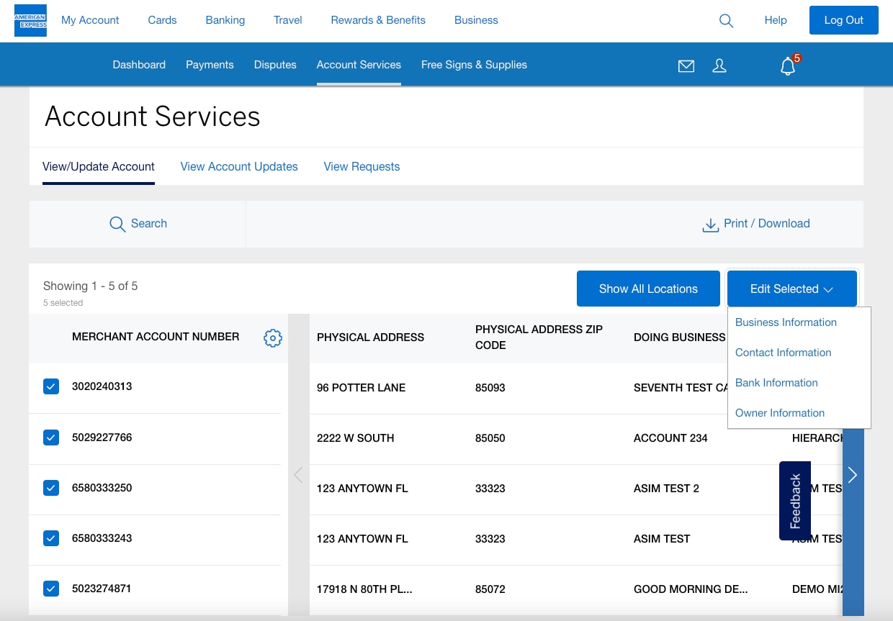Click the Show All Locations button
The height and width of the screenshot is (621, 893).
click(x=648, y=289)
